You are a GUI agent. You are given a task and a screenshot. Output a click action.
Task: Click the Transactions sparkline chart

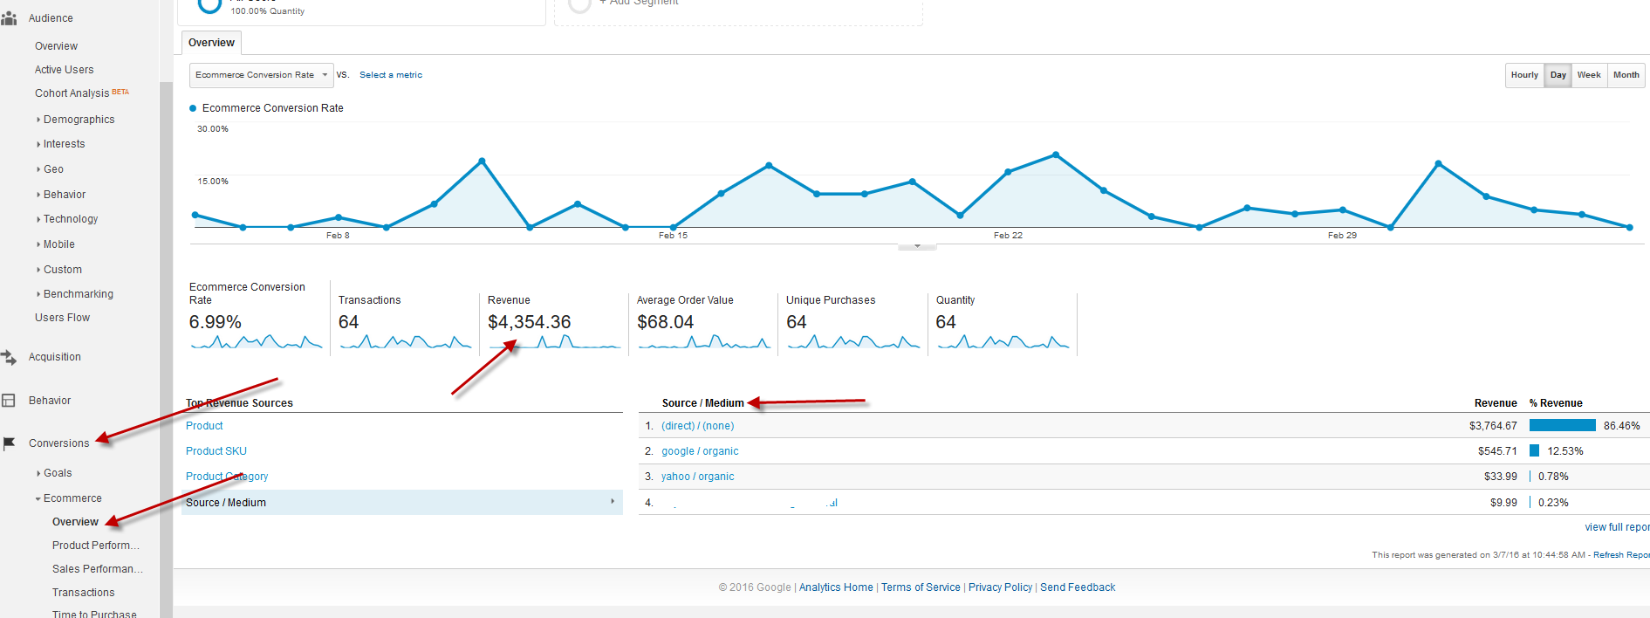click(x=405, y=342)
